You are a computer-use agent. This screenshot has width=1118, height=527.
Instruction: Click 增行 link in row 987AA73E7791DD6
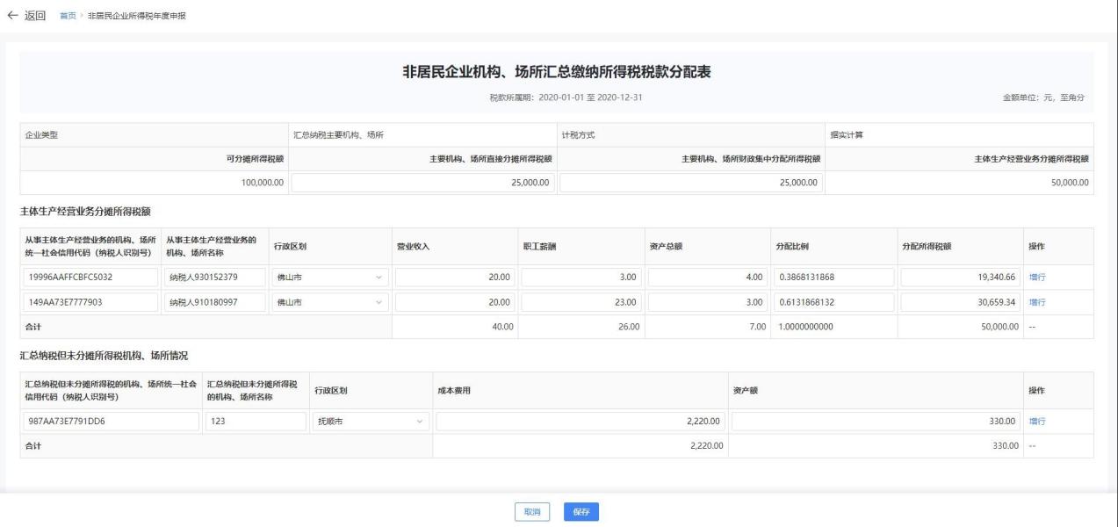(x=1037, y=422)
